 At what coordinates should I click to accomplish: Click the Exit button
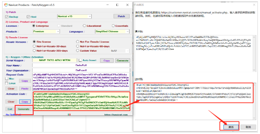(10, 109)
